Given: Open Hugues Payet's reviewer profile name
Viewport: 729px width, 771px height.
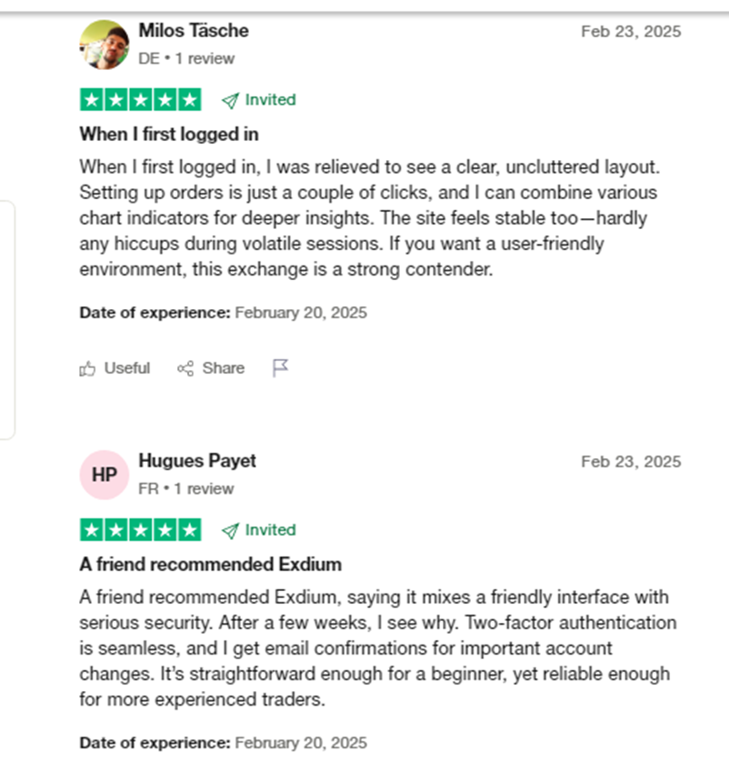Looking at the screenshot, I should click(x=197, y=461).
